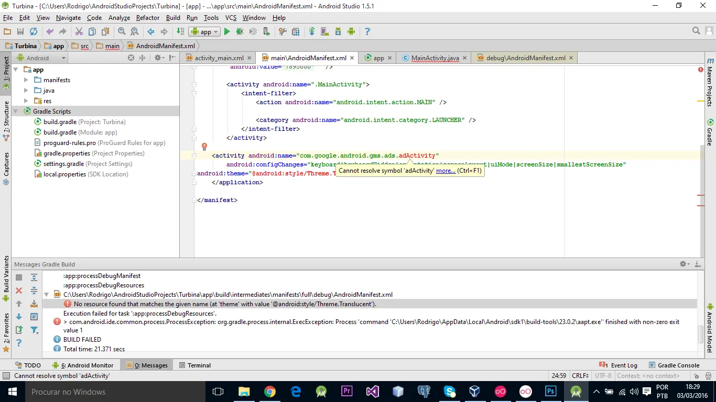Expand the manifests folder in project tree

click(26, 80)
